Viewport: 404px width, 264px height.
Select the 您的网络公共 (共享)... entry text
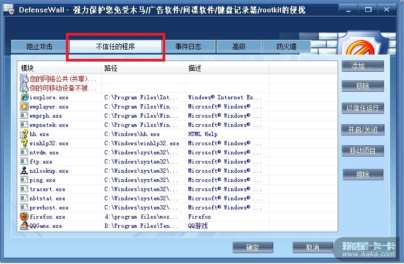tap(63, 79)
